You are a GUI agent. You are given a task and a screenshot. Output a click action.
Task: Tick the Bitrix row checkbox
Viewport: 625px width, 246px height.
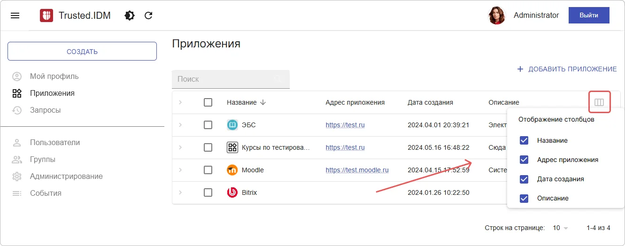coord(208,192)
